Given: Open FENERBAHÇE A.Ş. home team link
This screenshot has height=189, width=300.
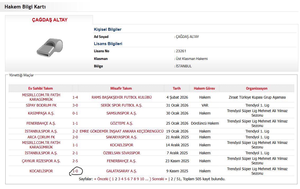Looking at the screenshot, I should pos(41,123).
